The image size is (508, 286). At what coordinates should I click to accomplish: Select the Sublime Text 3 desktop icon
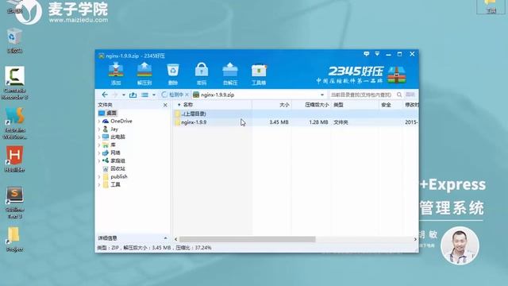coord(14,203)
